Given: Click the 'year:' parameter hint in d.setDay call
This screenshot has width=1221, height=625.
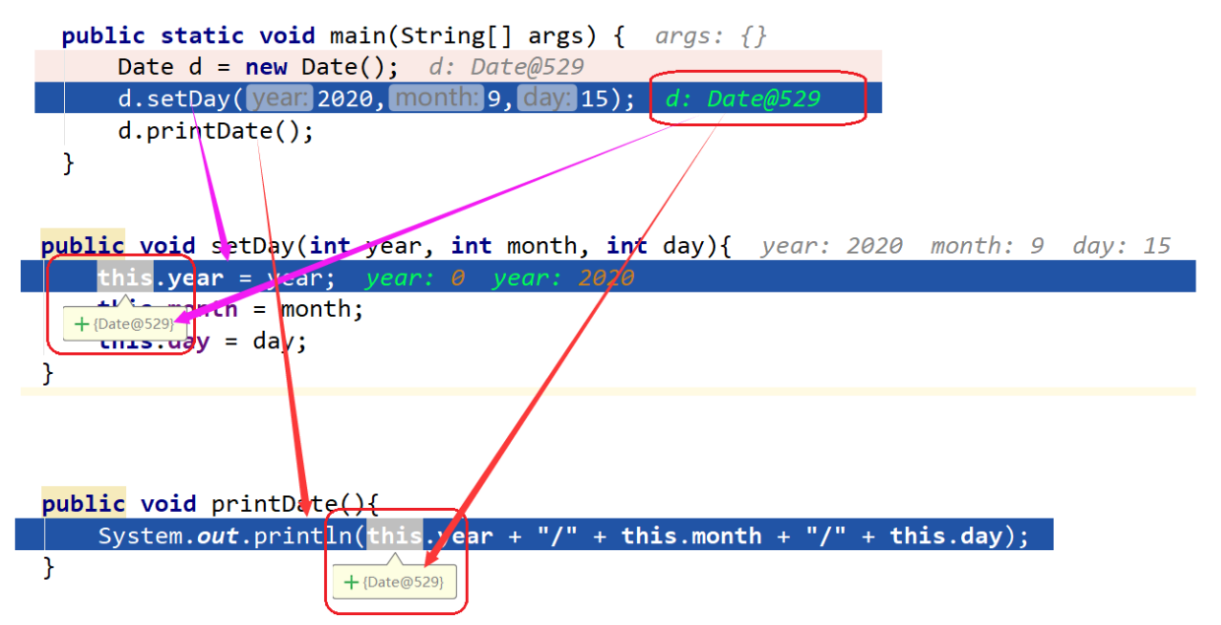Looking at the screenshot, I should (x=280, y=98).
